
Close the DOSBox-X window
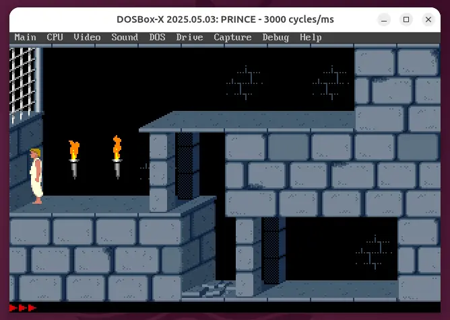tap(429, 19)
